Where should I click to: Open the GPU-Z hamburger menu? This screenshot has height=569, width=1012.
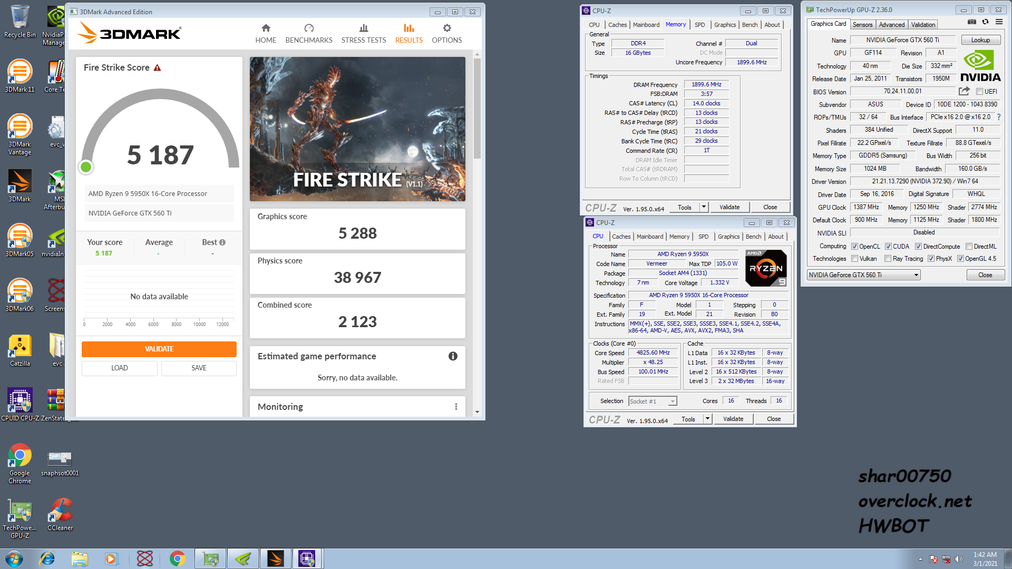(x=999, y=22)
